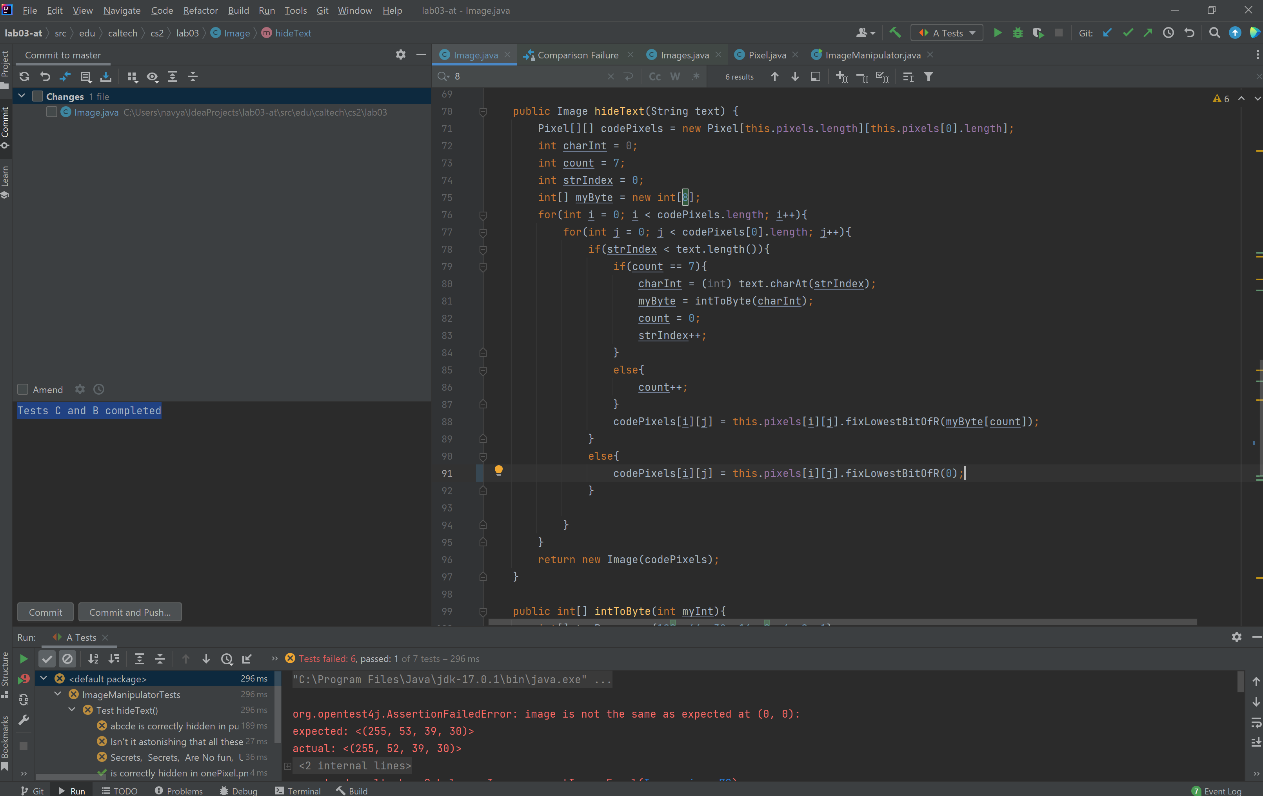Click the Commit and Push button
Screen dimensions: 1263x796
(130, 612)
